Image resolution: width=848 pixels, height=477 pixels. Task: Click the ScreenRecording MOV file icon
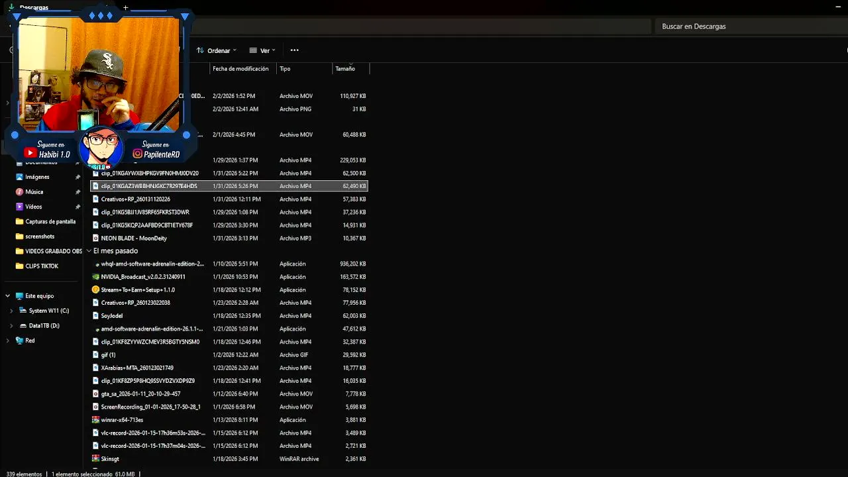(x=95, y=407)
